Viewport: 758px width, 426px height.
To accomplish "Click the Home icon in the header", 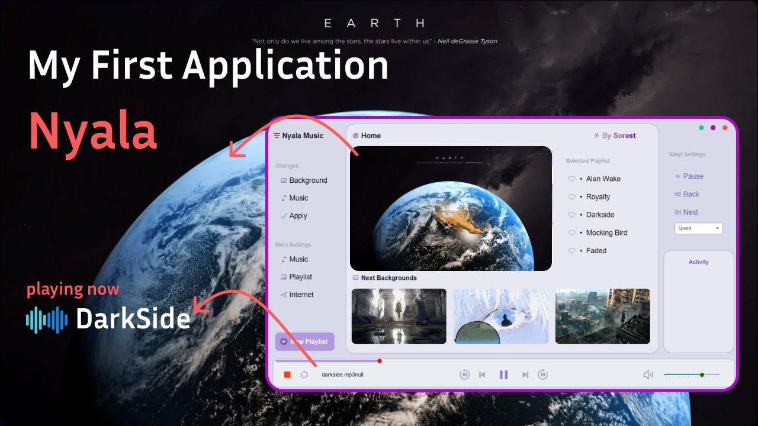I will pos(355,135).
